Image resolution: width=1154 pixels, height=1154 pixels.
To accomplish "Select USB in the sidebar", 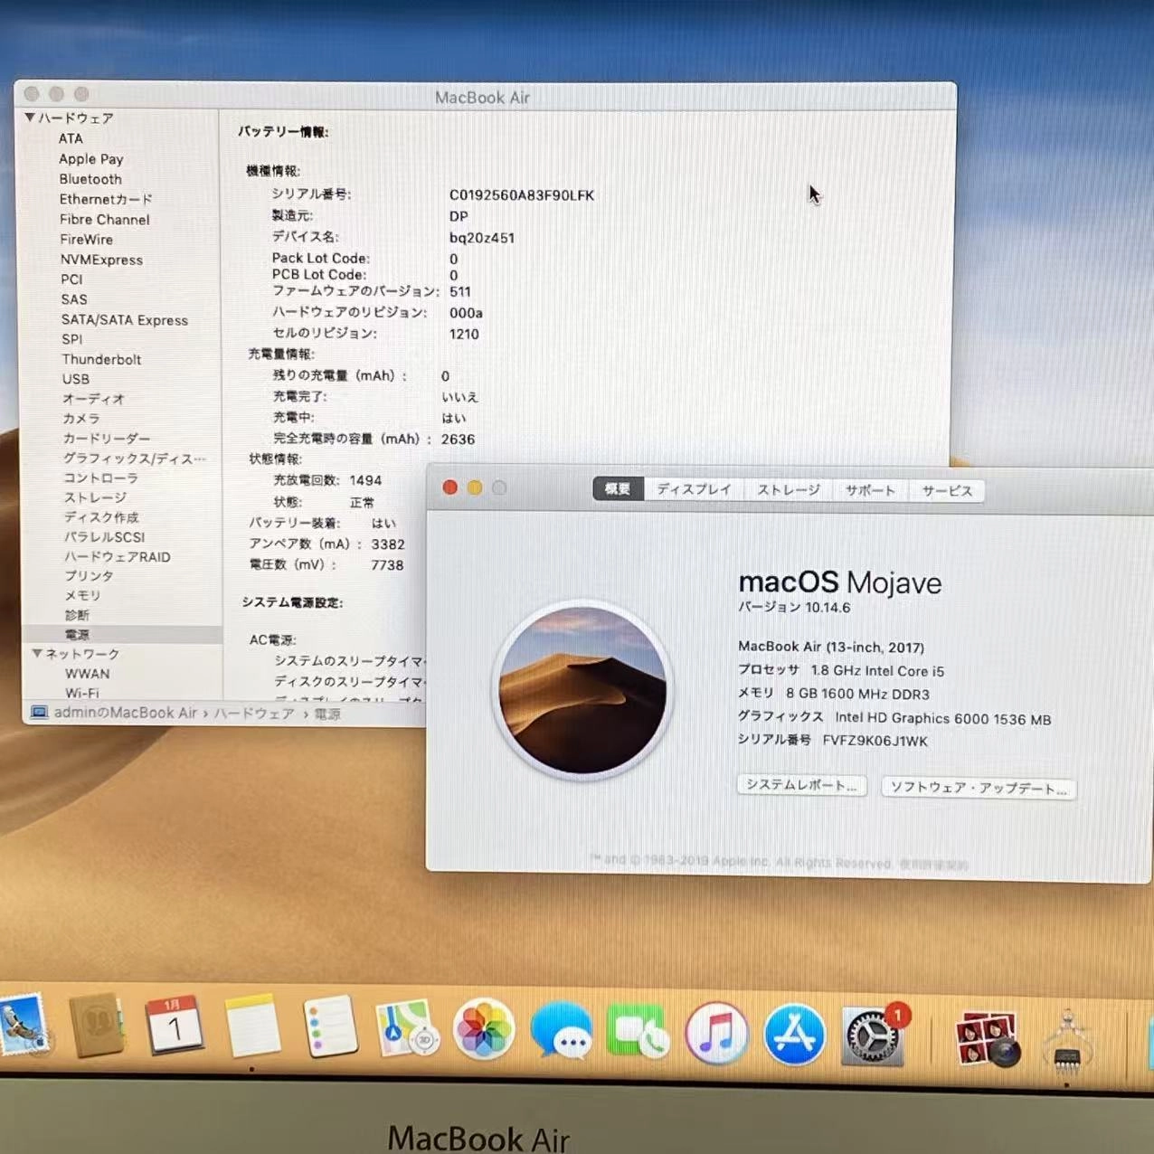I will [76, 379].
